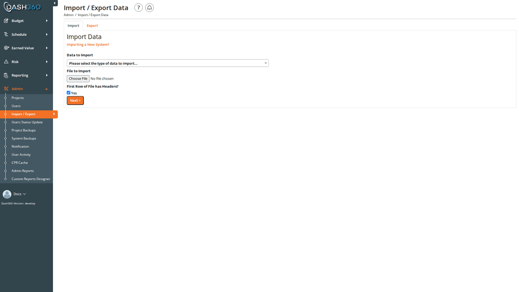This screenshot has width=519, height=292.
Task: Select the Import tab
Action: click(x=73, y=25)
